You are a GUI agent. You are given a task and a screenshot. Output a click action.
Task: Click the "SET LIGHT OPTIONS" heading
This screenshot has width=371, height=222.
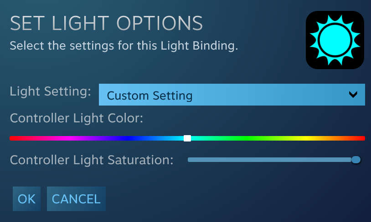pyautogui.click(x=106, y=23)
